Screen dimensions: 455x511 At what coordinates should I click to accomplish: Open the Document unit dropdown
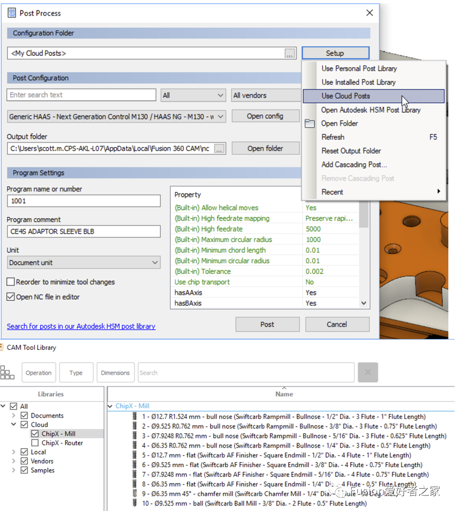point(84,263)
